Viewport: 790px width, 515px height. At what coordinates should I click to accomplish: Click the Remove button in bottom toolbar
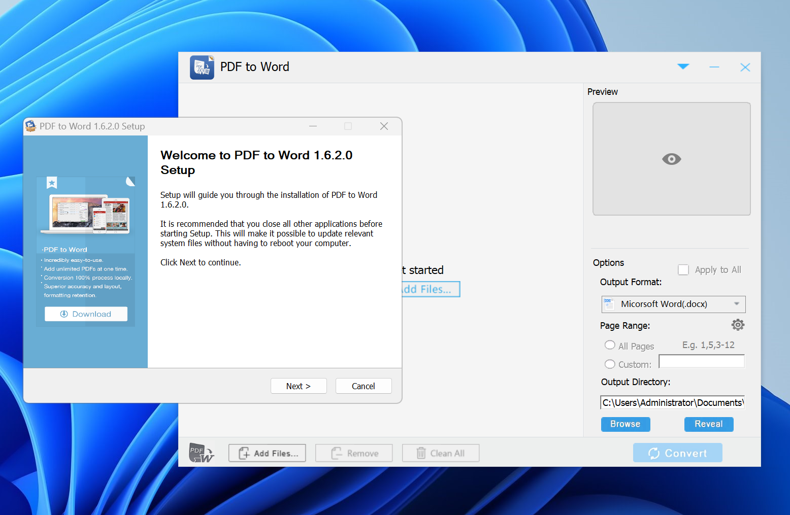pos(354,453)
